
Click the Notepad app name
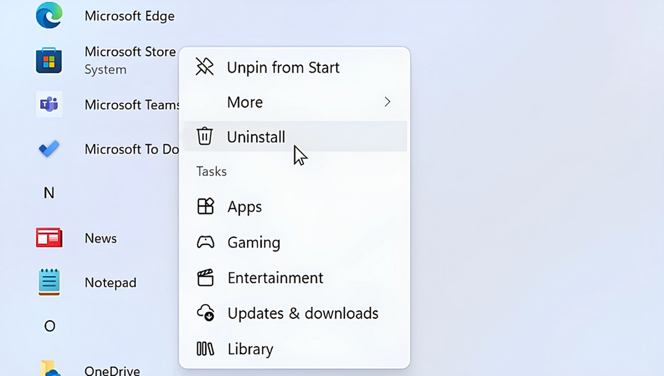tap(110, 283)
